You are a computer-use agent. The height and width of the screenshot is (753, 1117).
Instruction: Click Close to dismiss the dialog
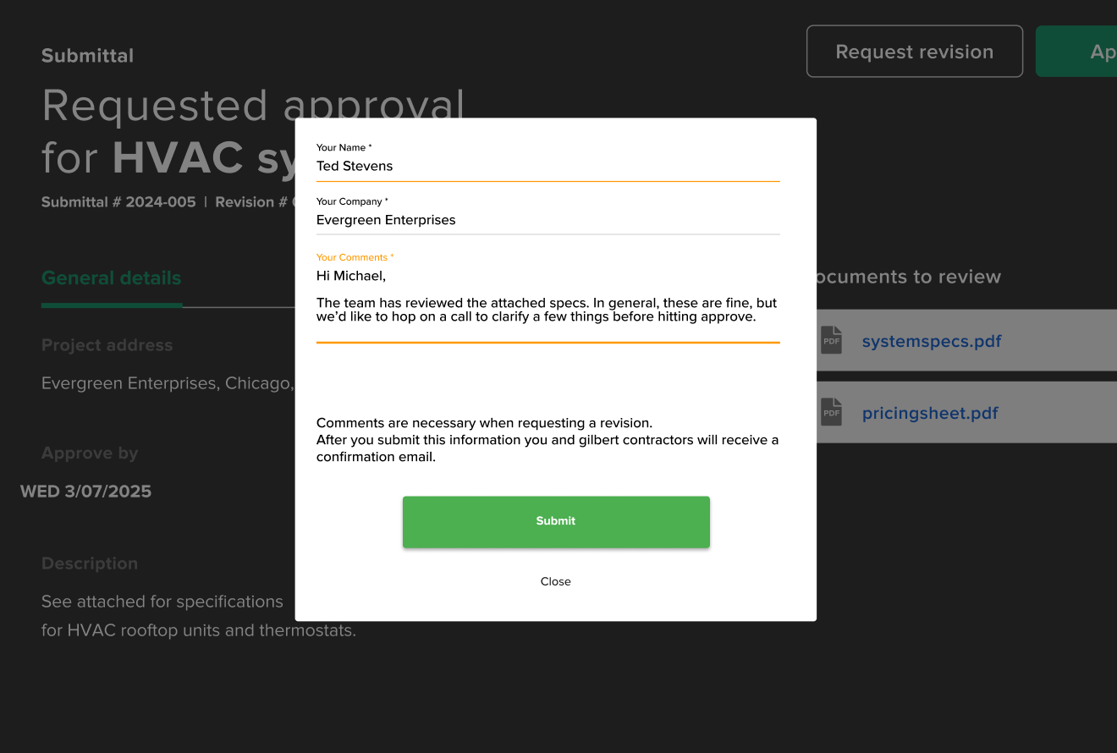click(x=555, y=581)
